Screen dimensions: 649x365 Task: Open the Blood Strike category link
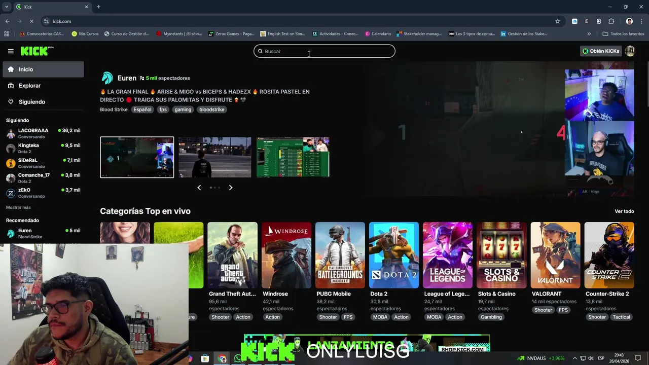(114, 109)
